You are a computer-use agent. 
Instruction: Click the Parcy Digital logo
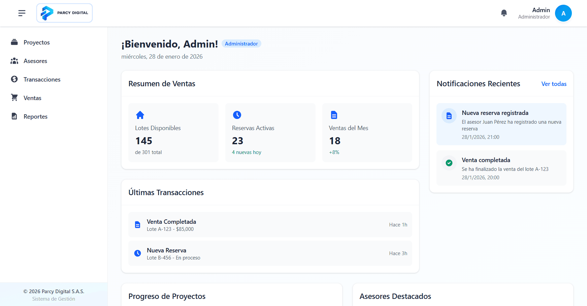tap(64, 13)
